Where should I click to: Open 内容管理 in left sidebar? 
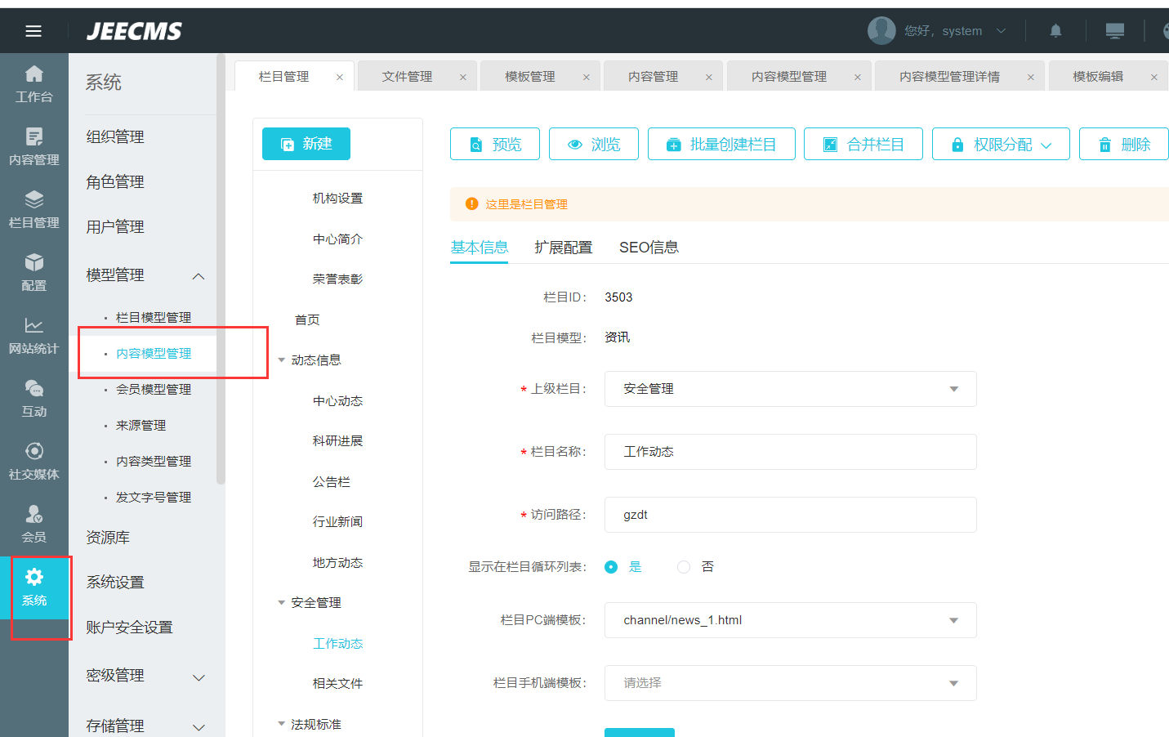(x=33, y=146)
